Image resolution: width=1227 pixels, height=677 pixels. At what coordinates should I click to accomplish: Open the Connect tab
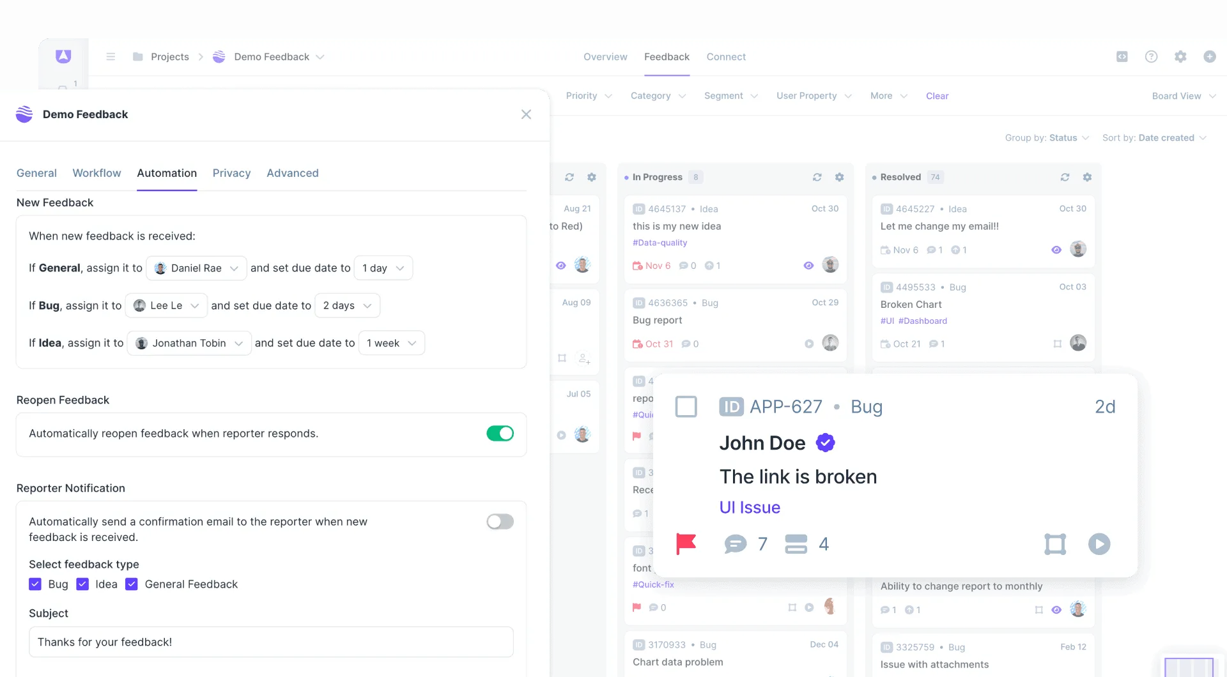coord(726,56)
